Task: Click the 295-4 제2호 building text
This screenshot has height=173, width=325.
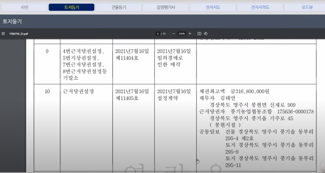Action: pos(239,138)
